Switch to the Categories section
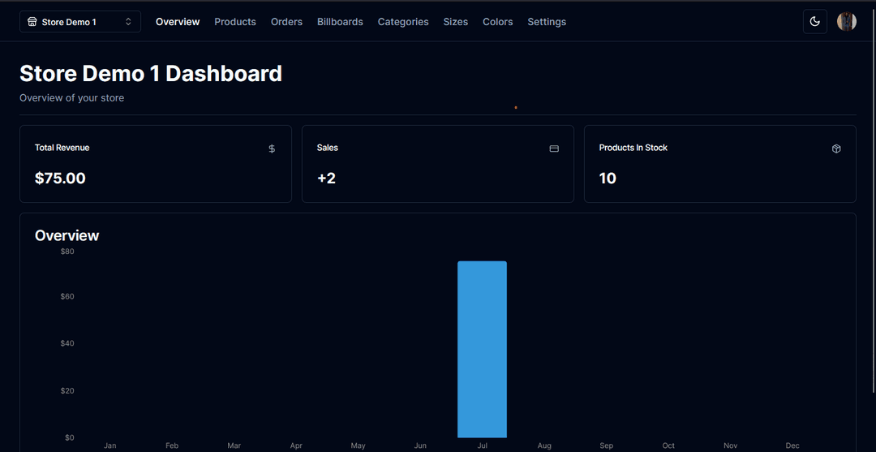Image resolution: width=876 pixels, height=452 pixels. point(403,22)
